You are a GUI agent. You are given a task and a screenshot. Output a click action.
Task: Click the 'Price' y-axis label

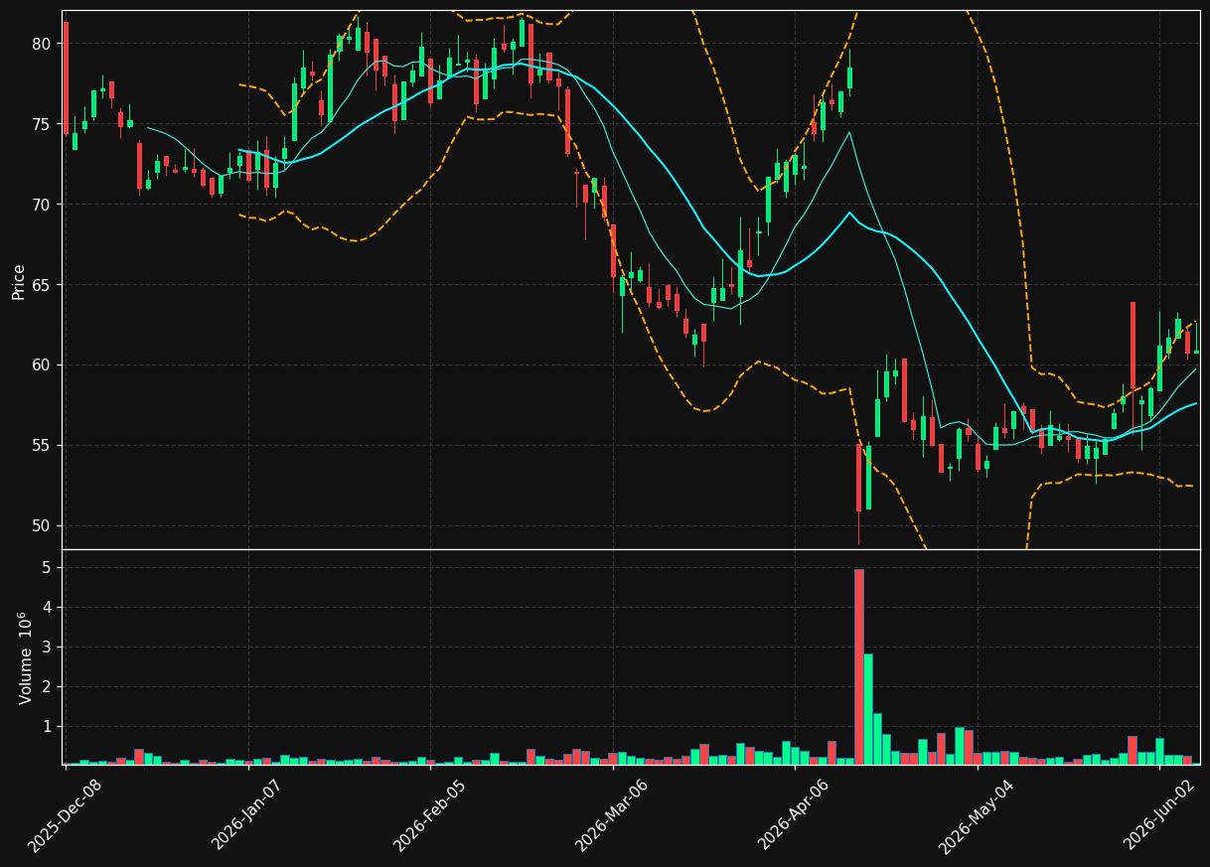[19, 281]
